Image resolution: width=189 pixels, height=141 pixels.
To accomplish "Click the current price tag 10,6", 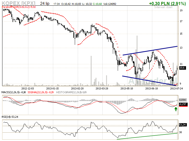I will [x=183, y=68].
